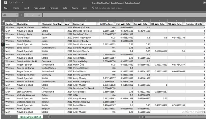Click the Denmark country cell
Screen dimensions: 206x119
click(x=53, y=61)
